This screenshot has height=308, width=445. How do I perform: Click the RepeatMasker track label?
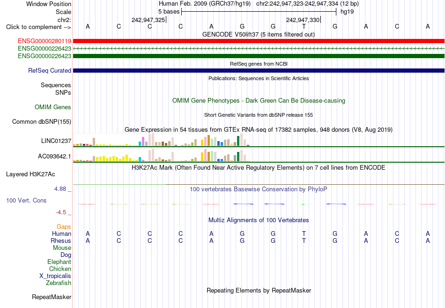tap(52, 297)
